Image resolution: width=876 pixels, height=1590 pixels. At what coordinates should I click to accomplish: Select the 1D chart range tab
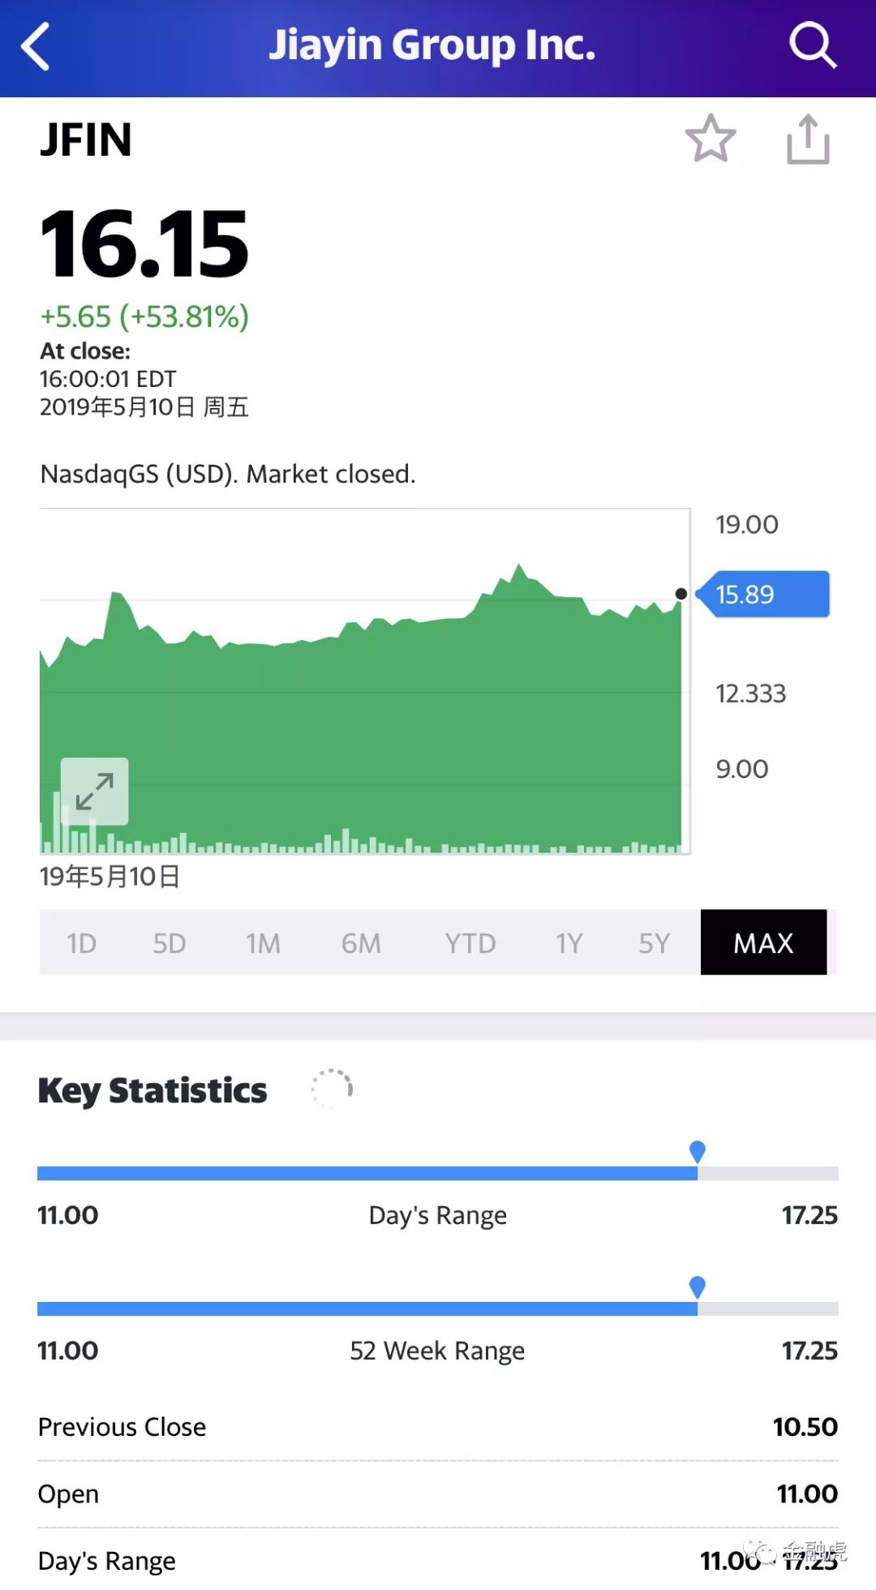click(81, 943)
